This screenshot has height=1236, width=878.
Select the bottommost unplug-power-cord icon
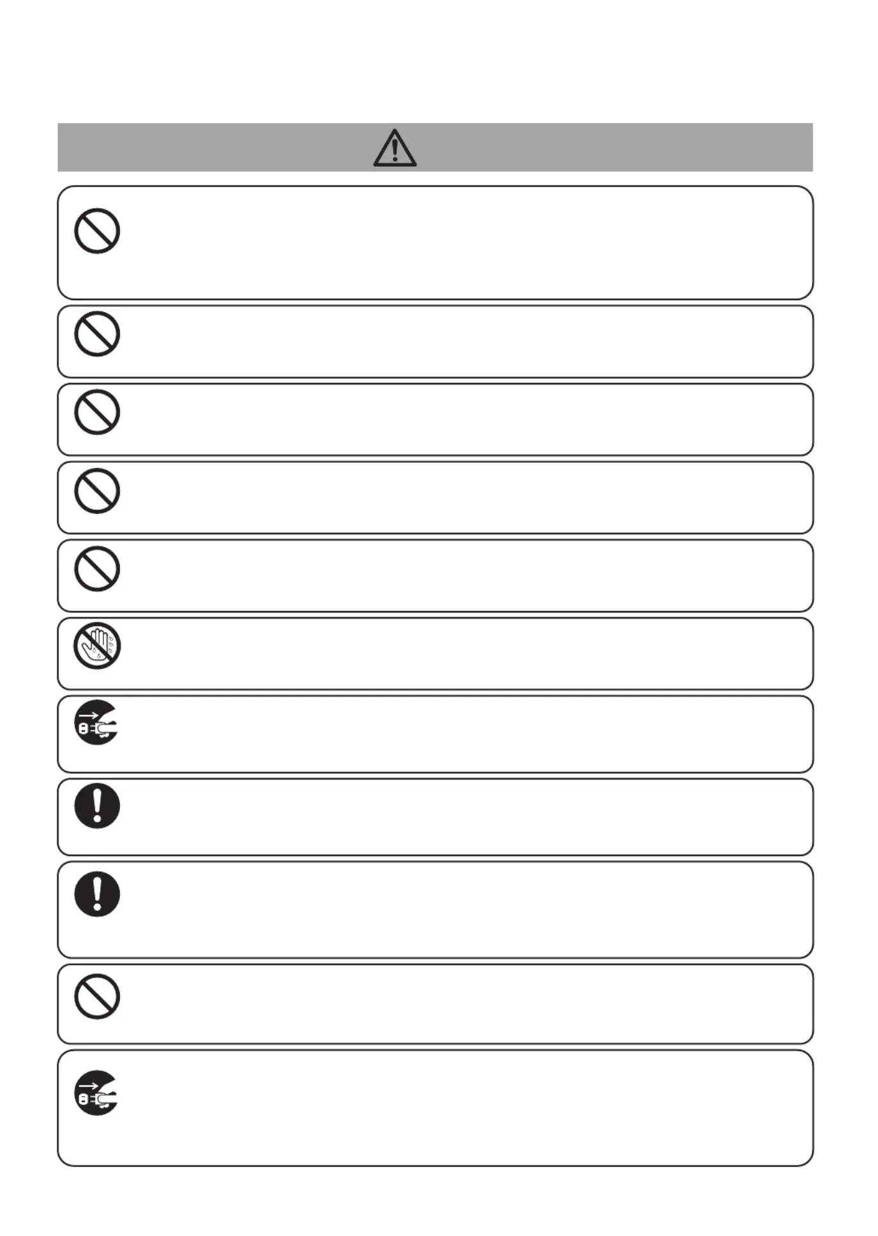(97, 1092)
